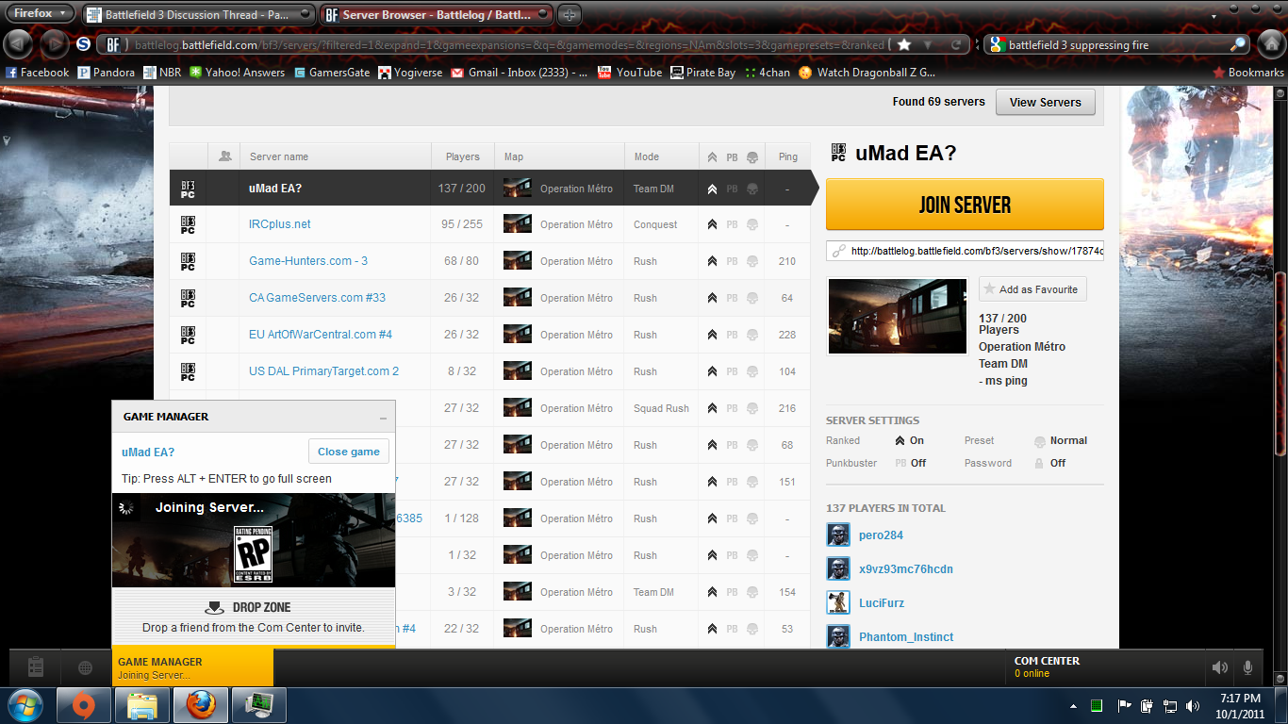Screen dimensions: 1288x724
Task: Click the server URL field
Action: tap(965, 251)
